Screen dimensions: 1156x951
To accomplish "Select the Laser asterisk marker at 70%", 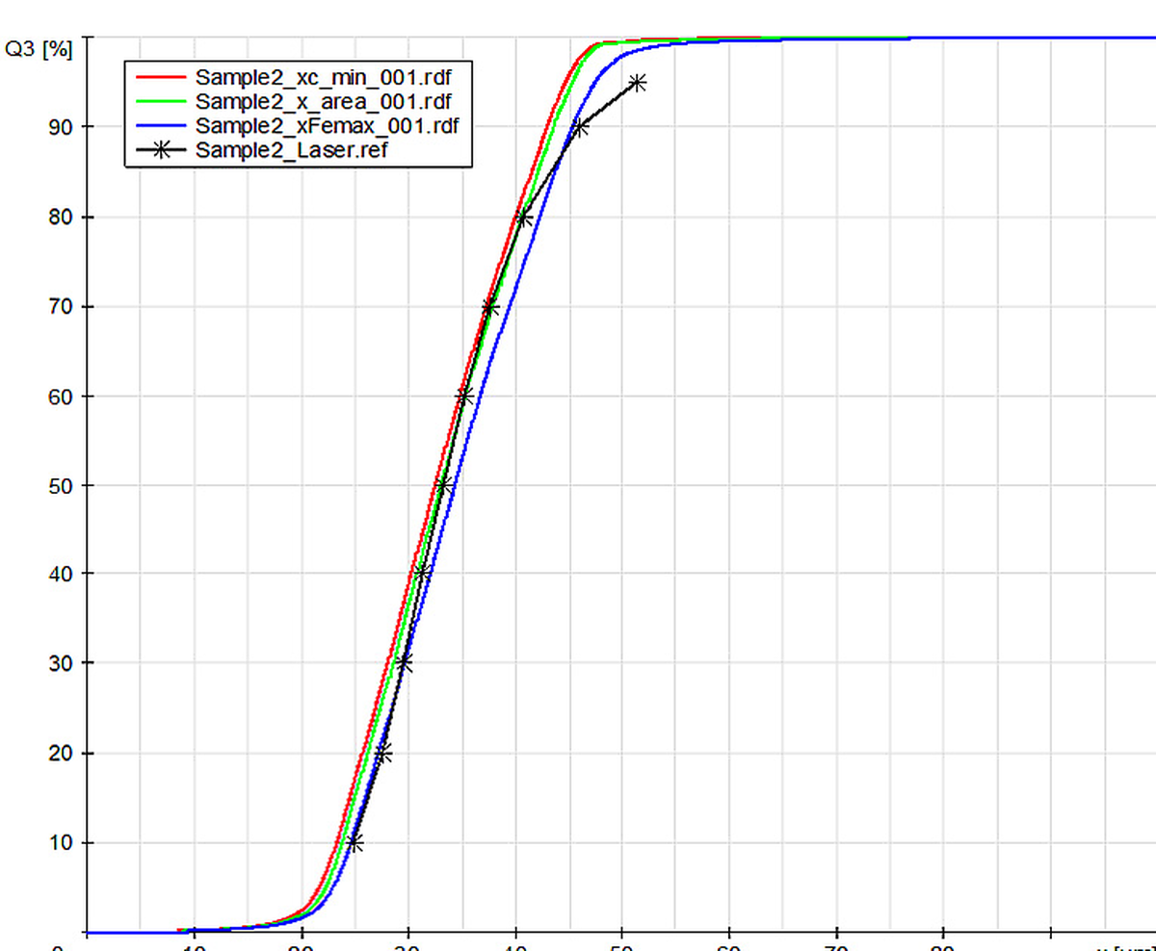I will point(490,307).
